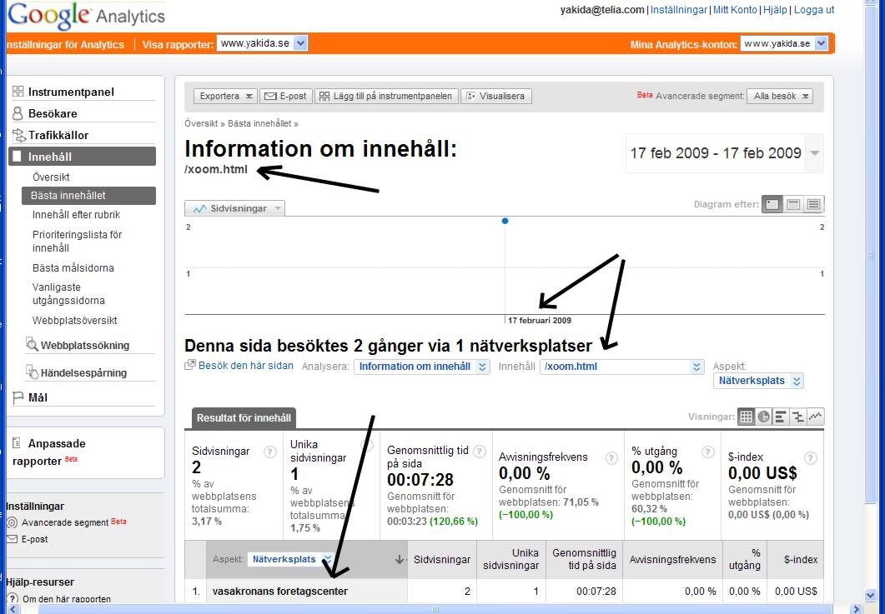This screenshot has height=614, width=885.
Task: Open the Instrumentpanel dashboard icon
Action: point(18,92)
